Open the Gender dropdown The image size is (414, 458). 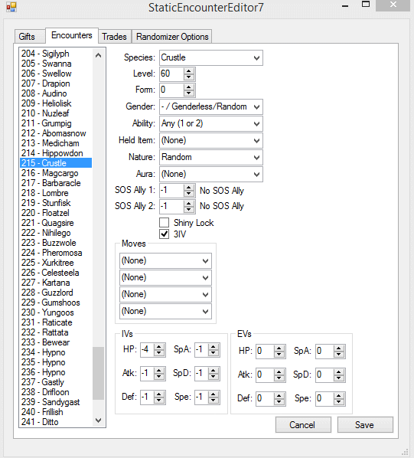[211, 107]
